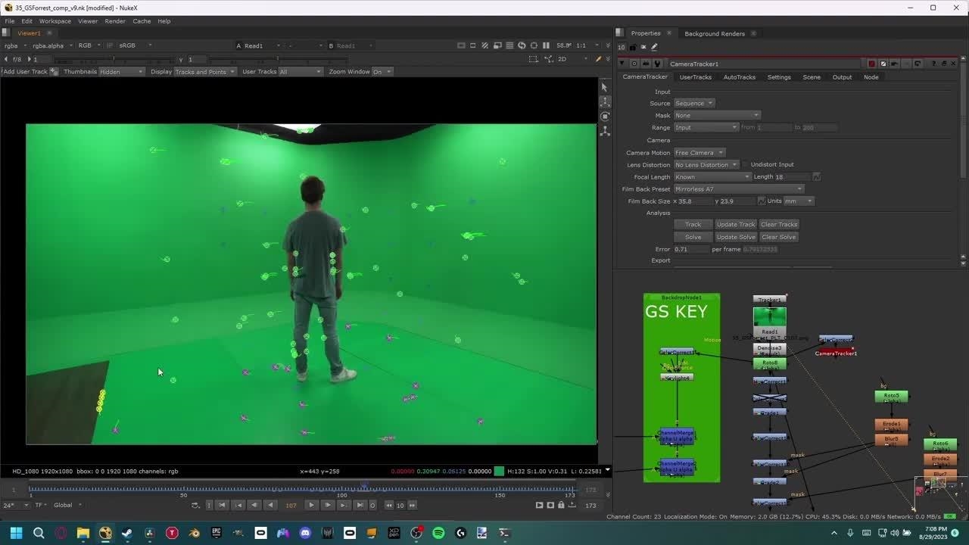Click the green pixel color swatch in the viewer info bar
Image resolution: width=969 pixels, height=545 pixels.
[x=499, y=471]
